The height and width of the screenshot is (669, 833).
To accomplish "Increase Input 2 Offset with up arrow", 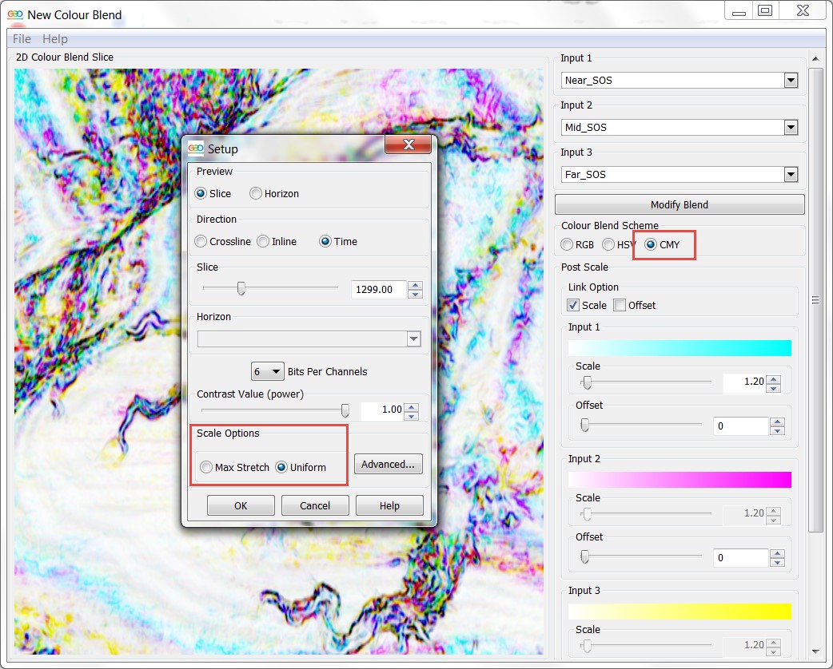I will pos(777,553).
